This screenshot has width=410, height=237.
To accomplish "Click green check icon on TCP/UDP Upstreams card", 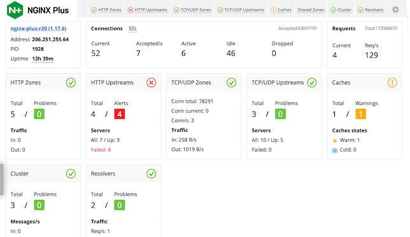I will tap(312, 83).
